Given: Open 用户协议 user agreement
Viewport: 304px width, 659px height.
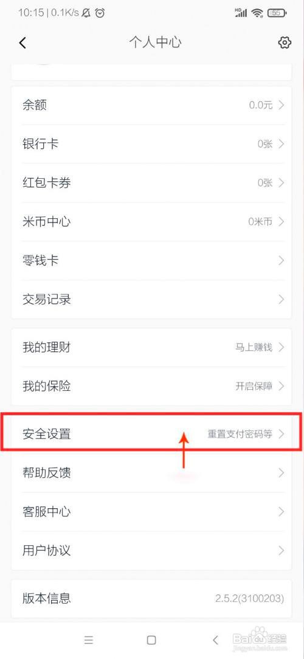Looking at the screenshot, I should coord(151,550).
